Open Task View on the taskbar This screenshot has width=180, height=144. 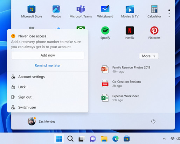tap(82, 139)
